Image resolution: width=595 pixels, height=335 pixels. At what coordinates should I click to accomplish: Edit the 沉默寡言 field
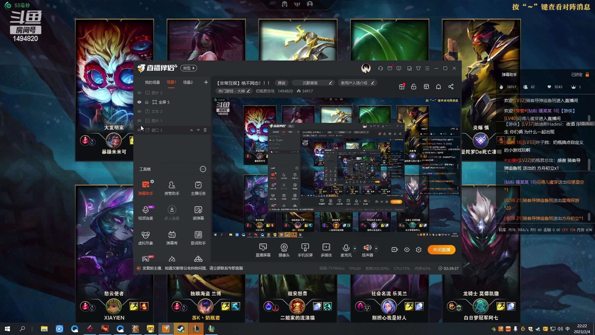[x=314, y=83]
